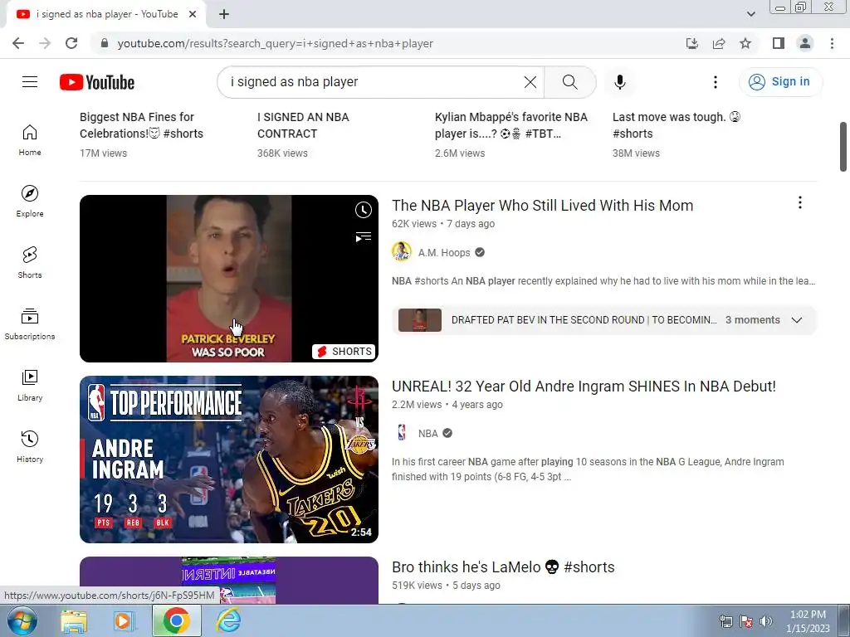Add Patrick Beverley video to Watch later

[x=364, y=210]
